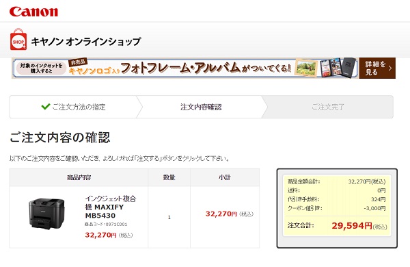Select the ご注文方法の指定 step
This screenshot has width=410, height=267.
click(x=73, y=107)
